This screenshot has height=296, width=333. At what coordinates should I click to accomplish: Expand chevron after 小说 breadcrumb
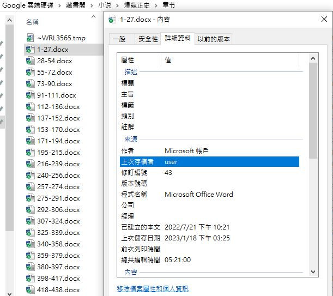(117, 5)
